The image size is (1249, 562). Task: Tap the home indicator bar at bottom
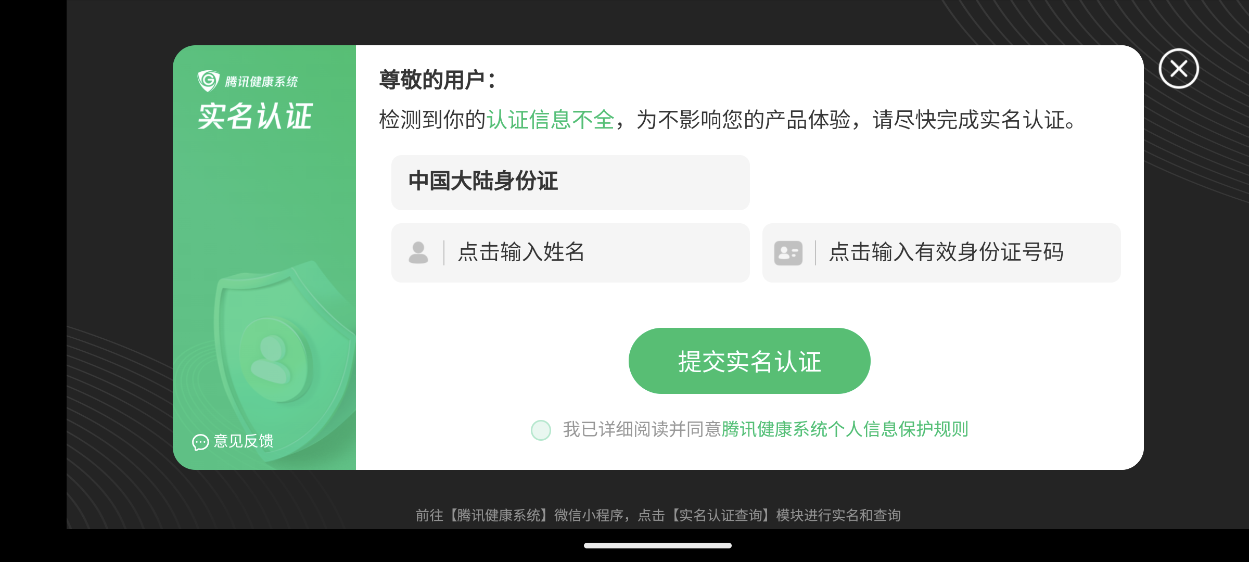(658, 545)
